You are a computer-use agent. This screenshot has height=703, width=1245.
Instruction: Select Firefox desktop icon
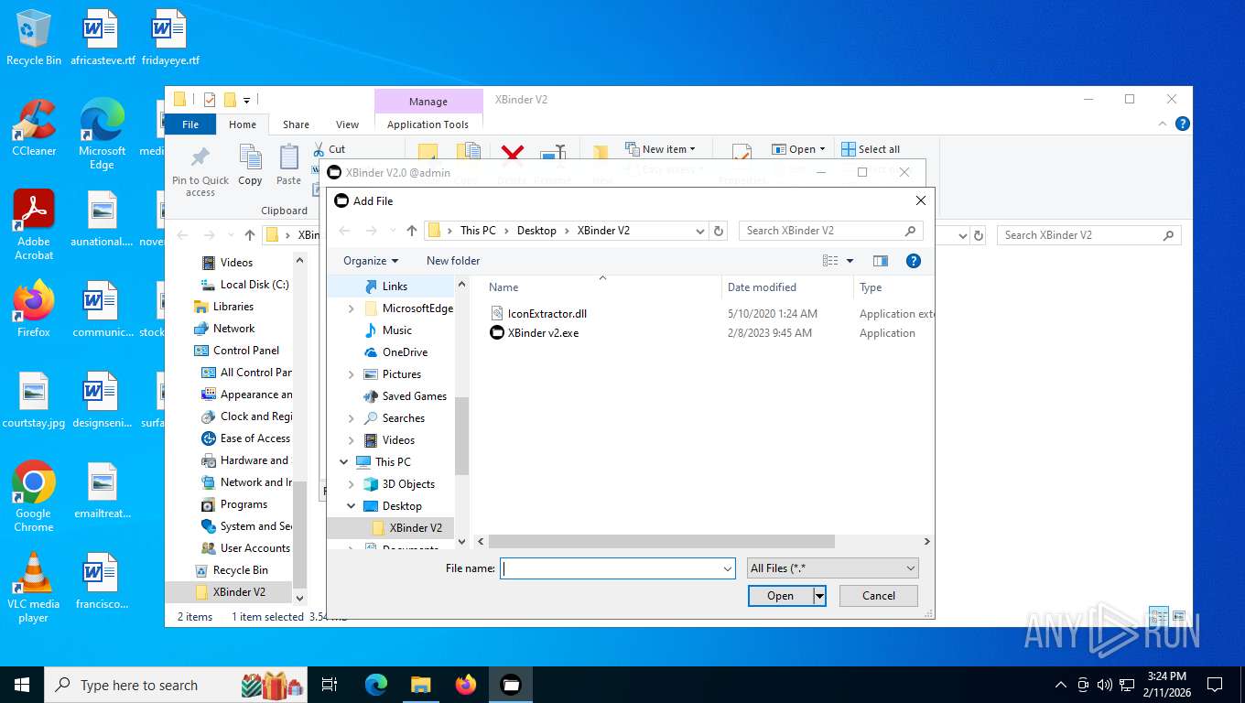(x=34, y=309)
